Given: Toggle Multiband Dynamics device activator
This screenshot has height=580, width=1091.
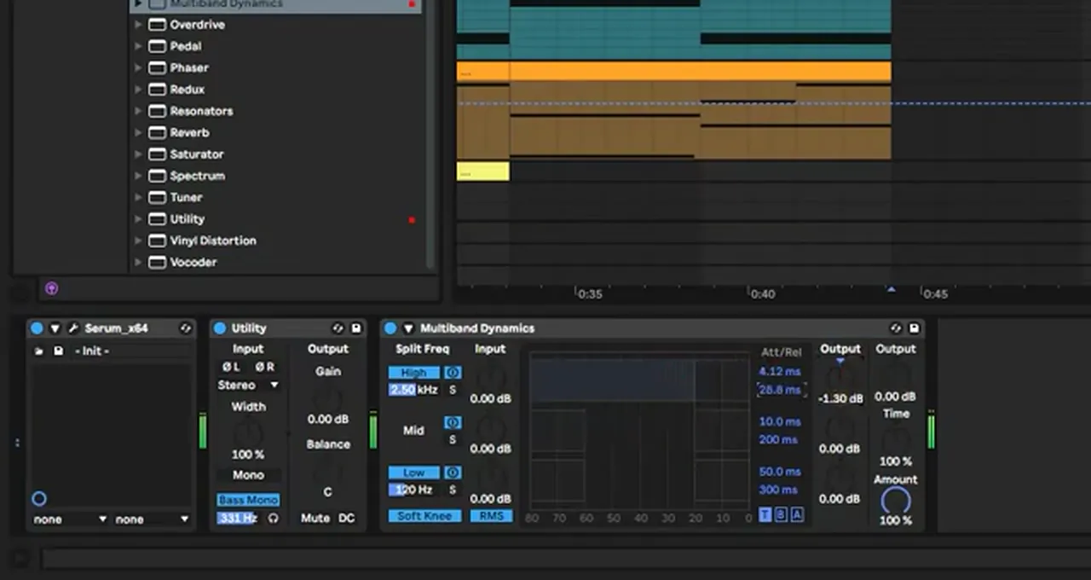Looking at the screenshot, I should 390,328.
